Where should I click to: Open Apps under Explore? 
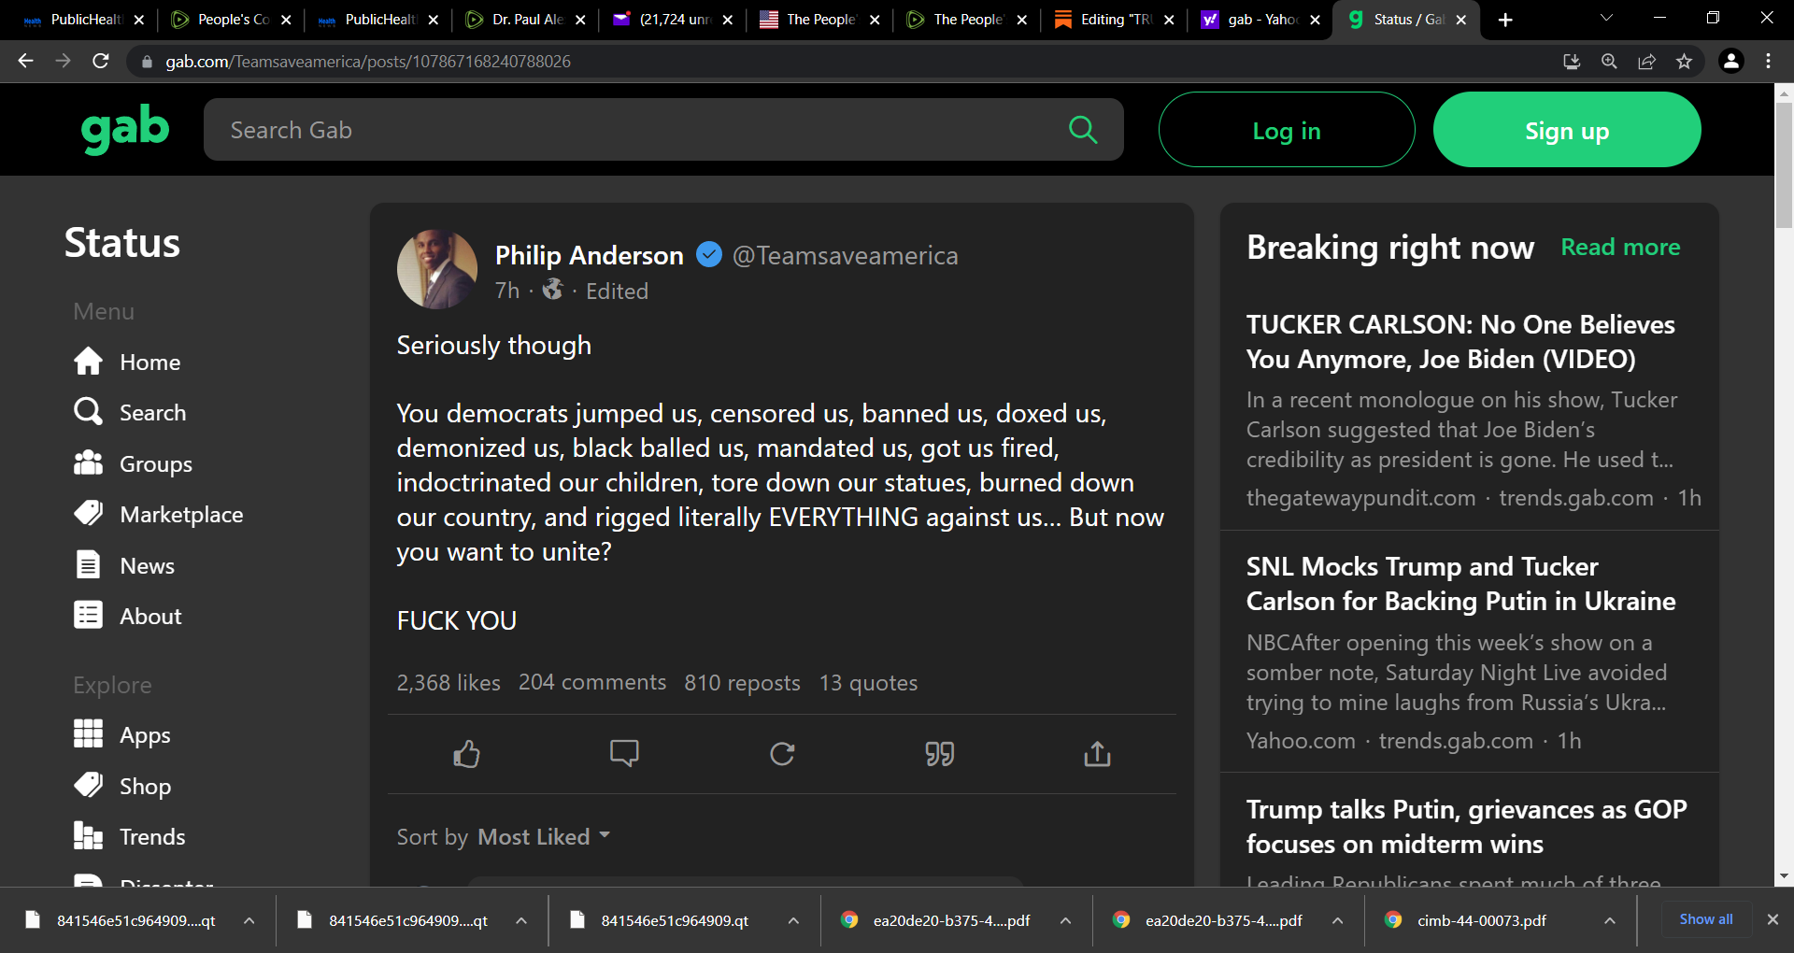[x=121, y=734]
